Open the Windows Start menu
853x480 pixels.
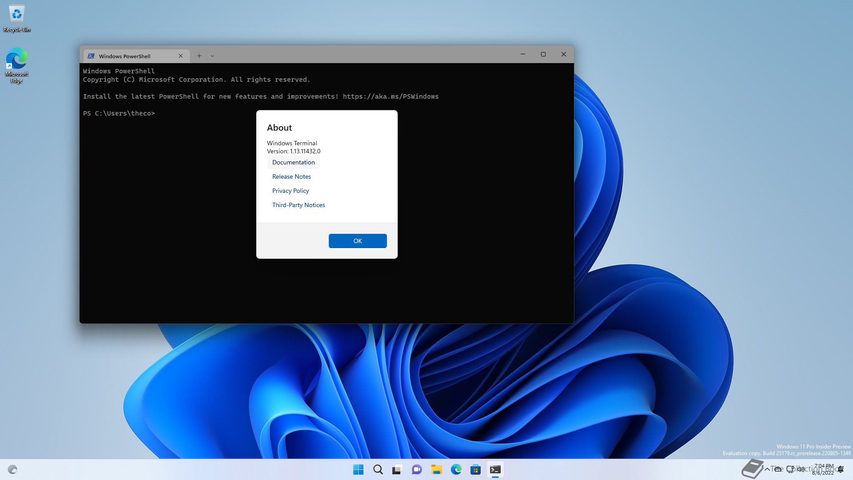pos(358,469)
